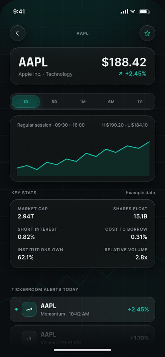
Task: Tap the $188.42 price header card
Action: 82,66
